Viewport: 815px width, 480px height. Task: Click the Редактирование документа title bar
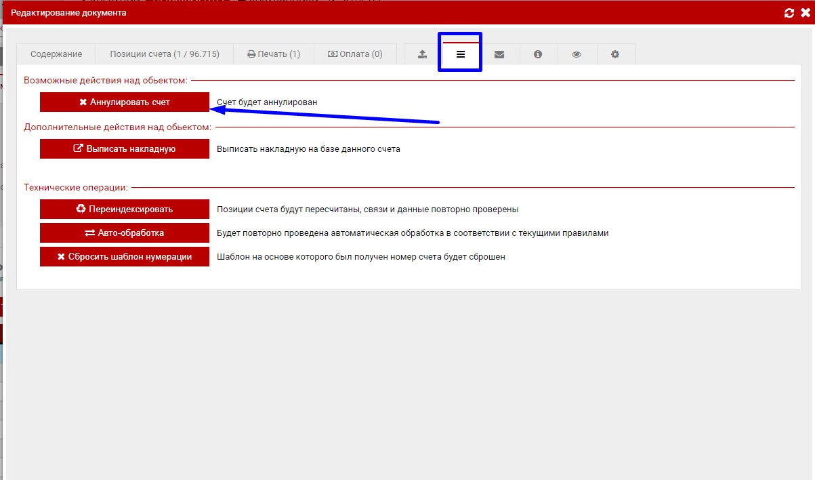coord(68,13)
